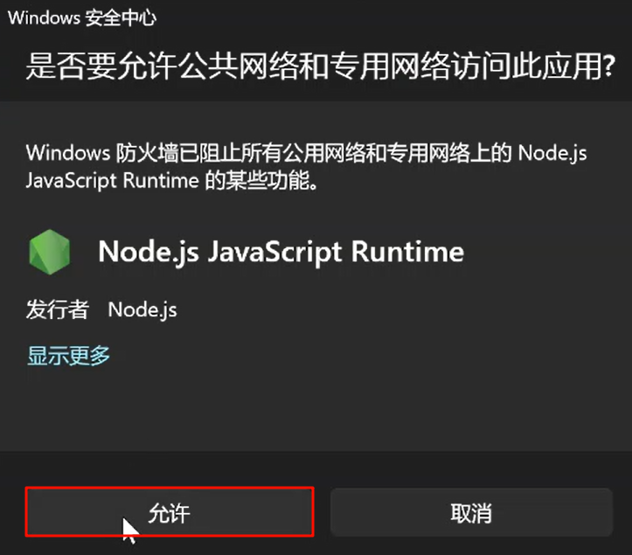Open the 显示更多 (Show more) link

tap(68, 356)
